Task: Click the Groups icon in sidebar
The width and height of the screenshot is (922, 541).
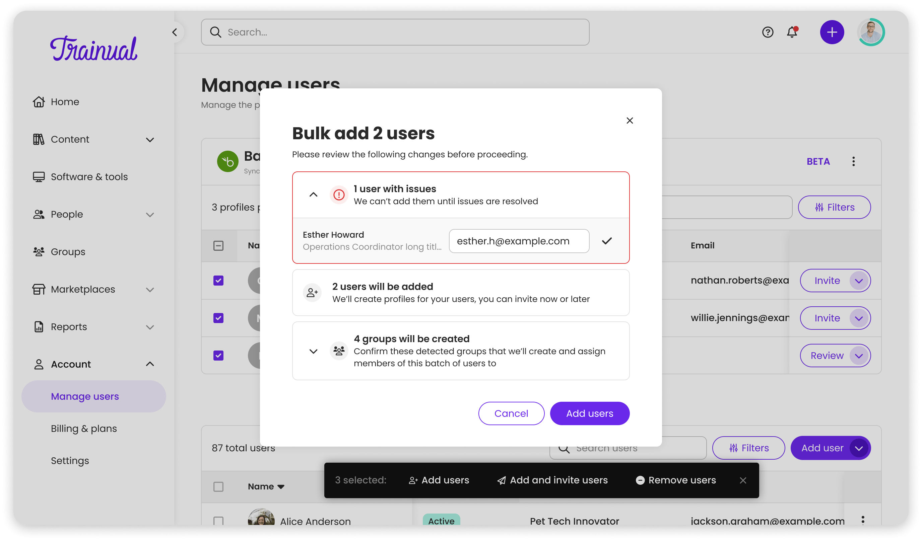Action: pyautogui.click(x=39, y=252)
